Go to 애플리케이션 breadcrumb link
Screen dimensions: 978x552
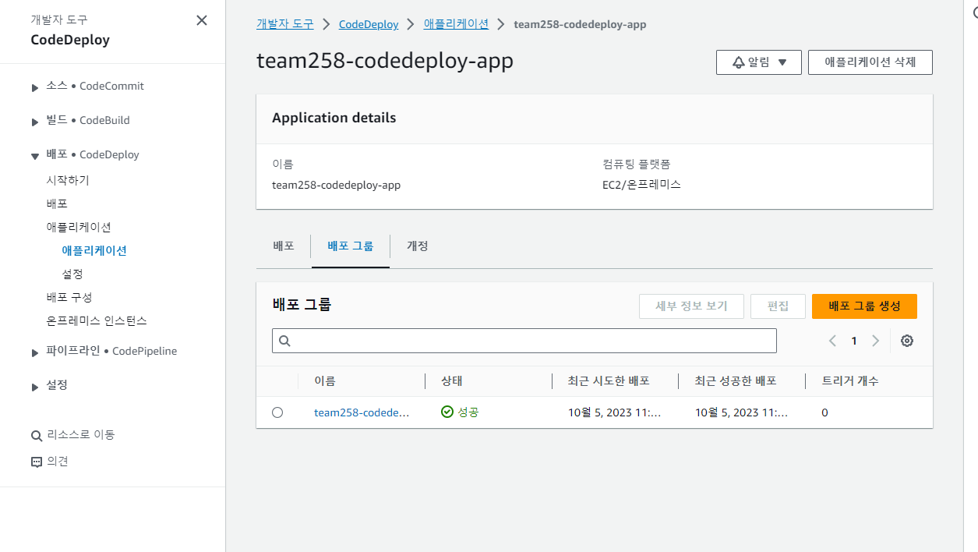456,24
